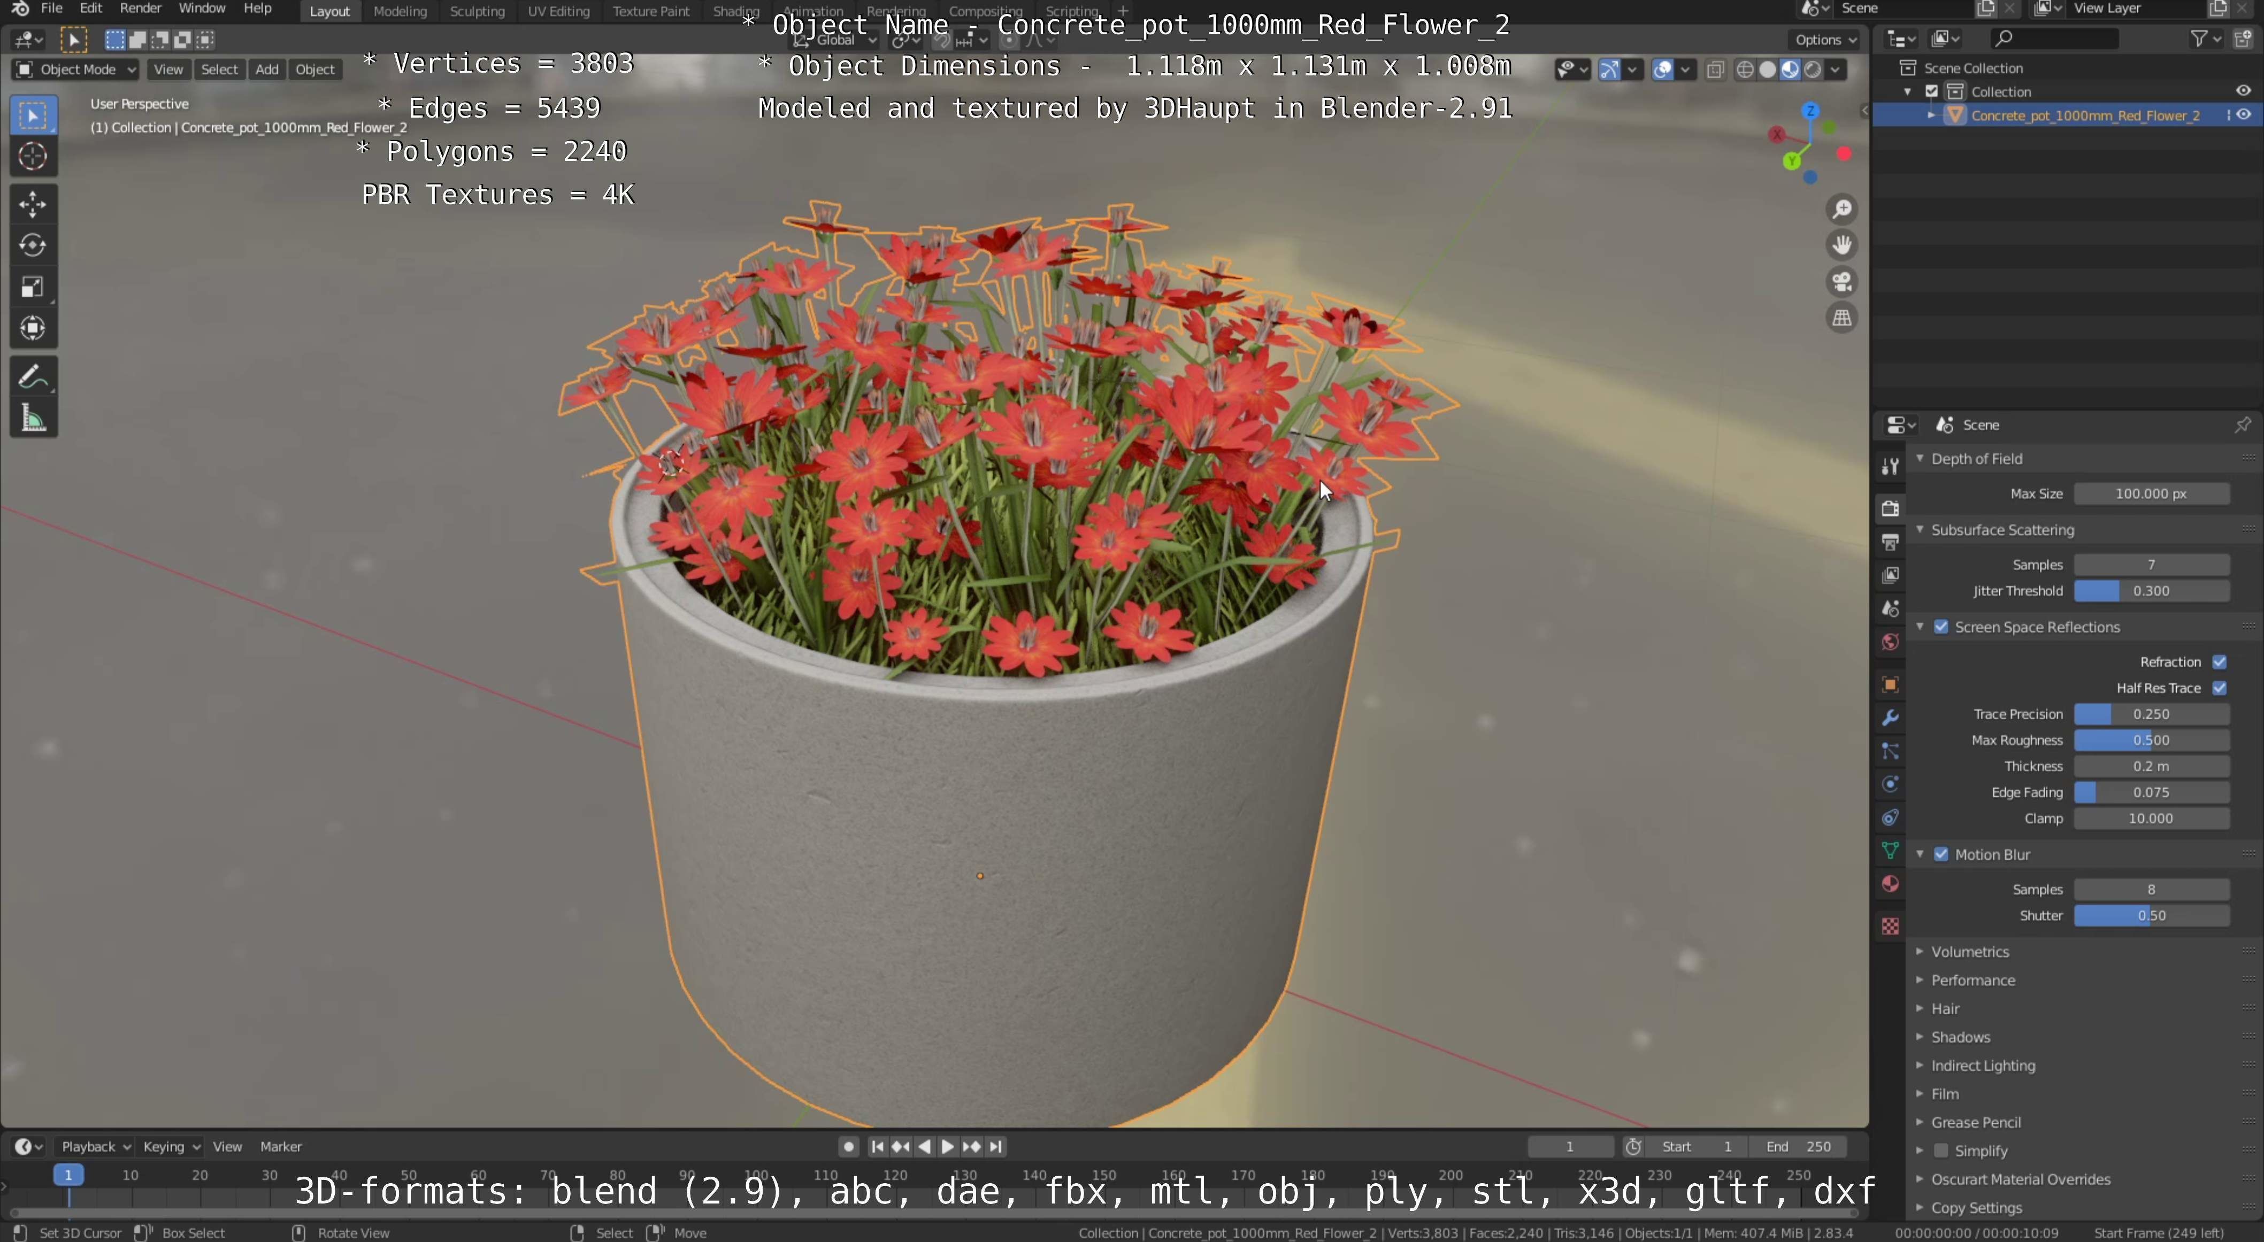Toggle X-ray display in viewport header
This screenshot has width=2264, height=1242.
tap(1715, 70)
